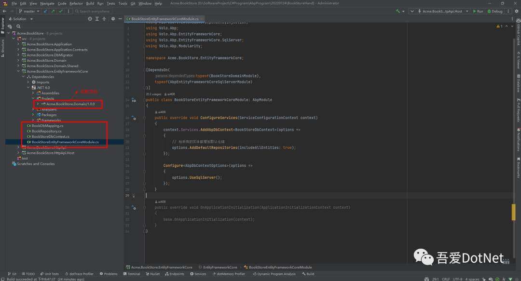This screenshot has height=281, width=521.
Task: Open the Endpoints tool window
Action: pos(175,274)
